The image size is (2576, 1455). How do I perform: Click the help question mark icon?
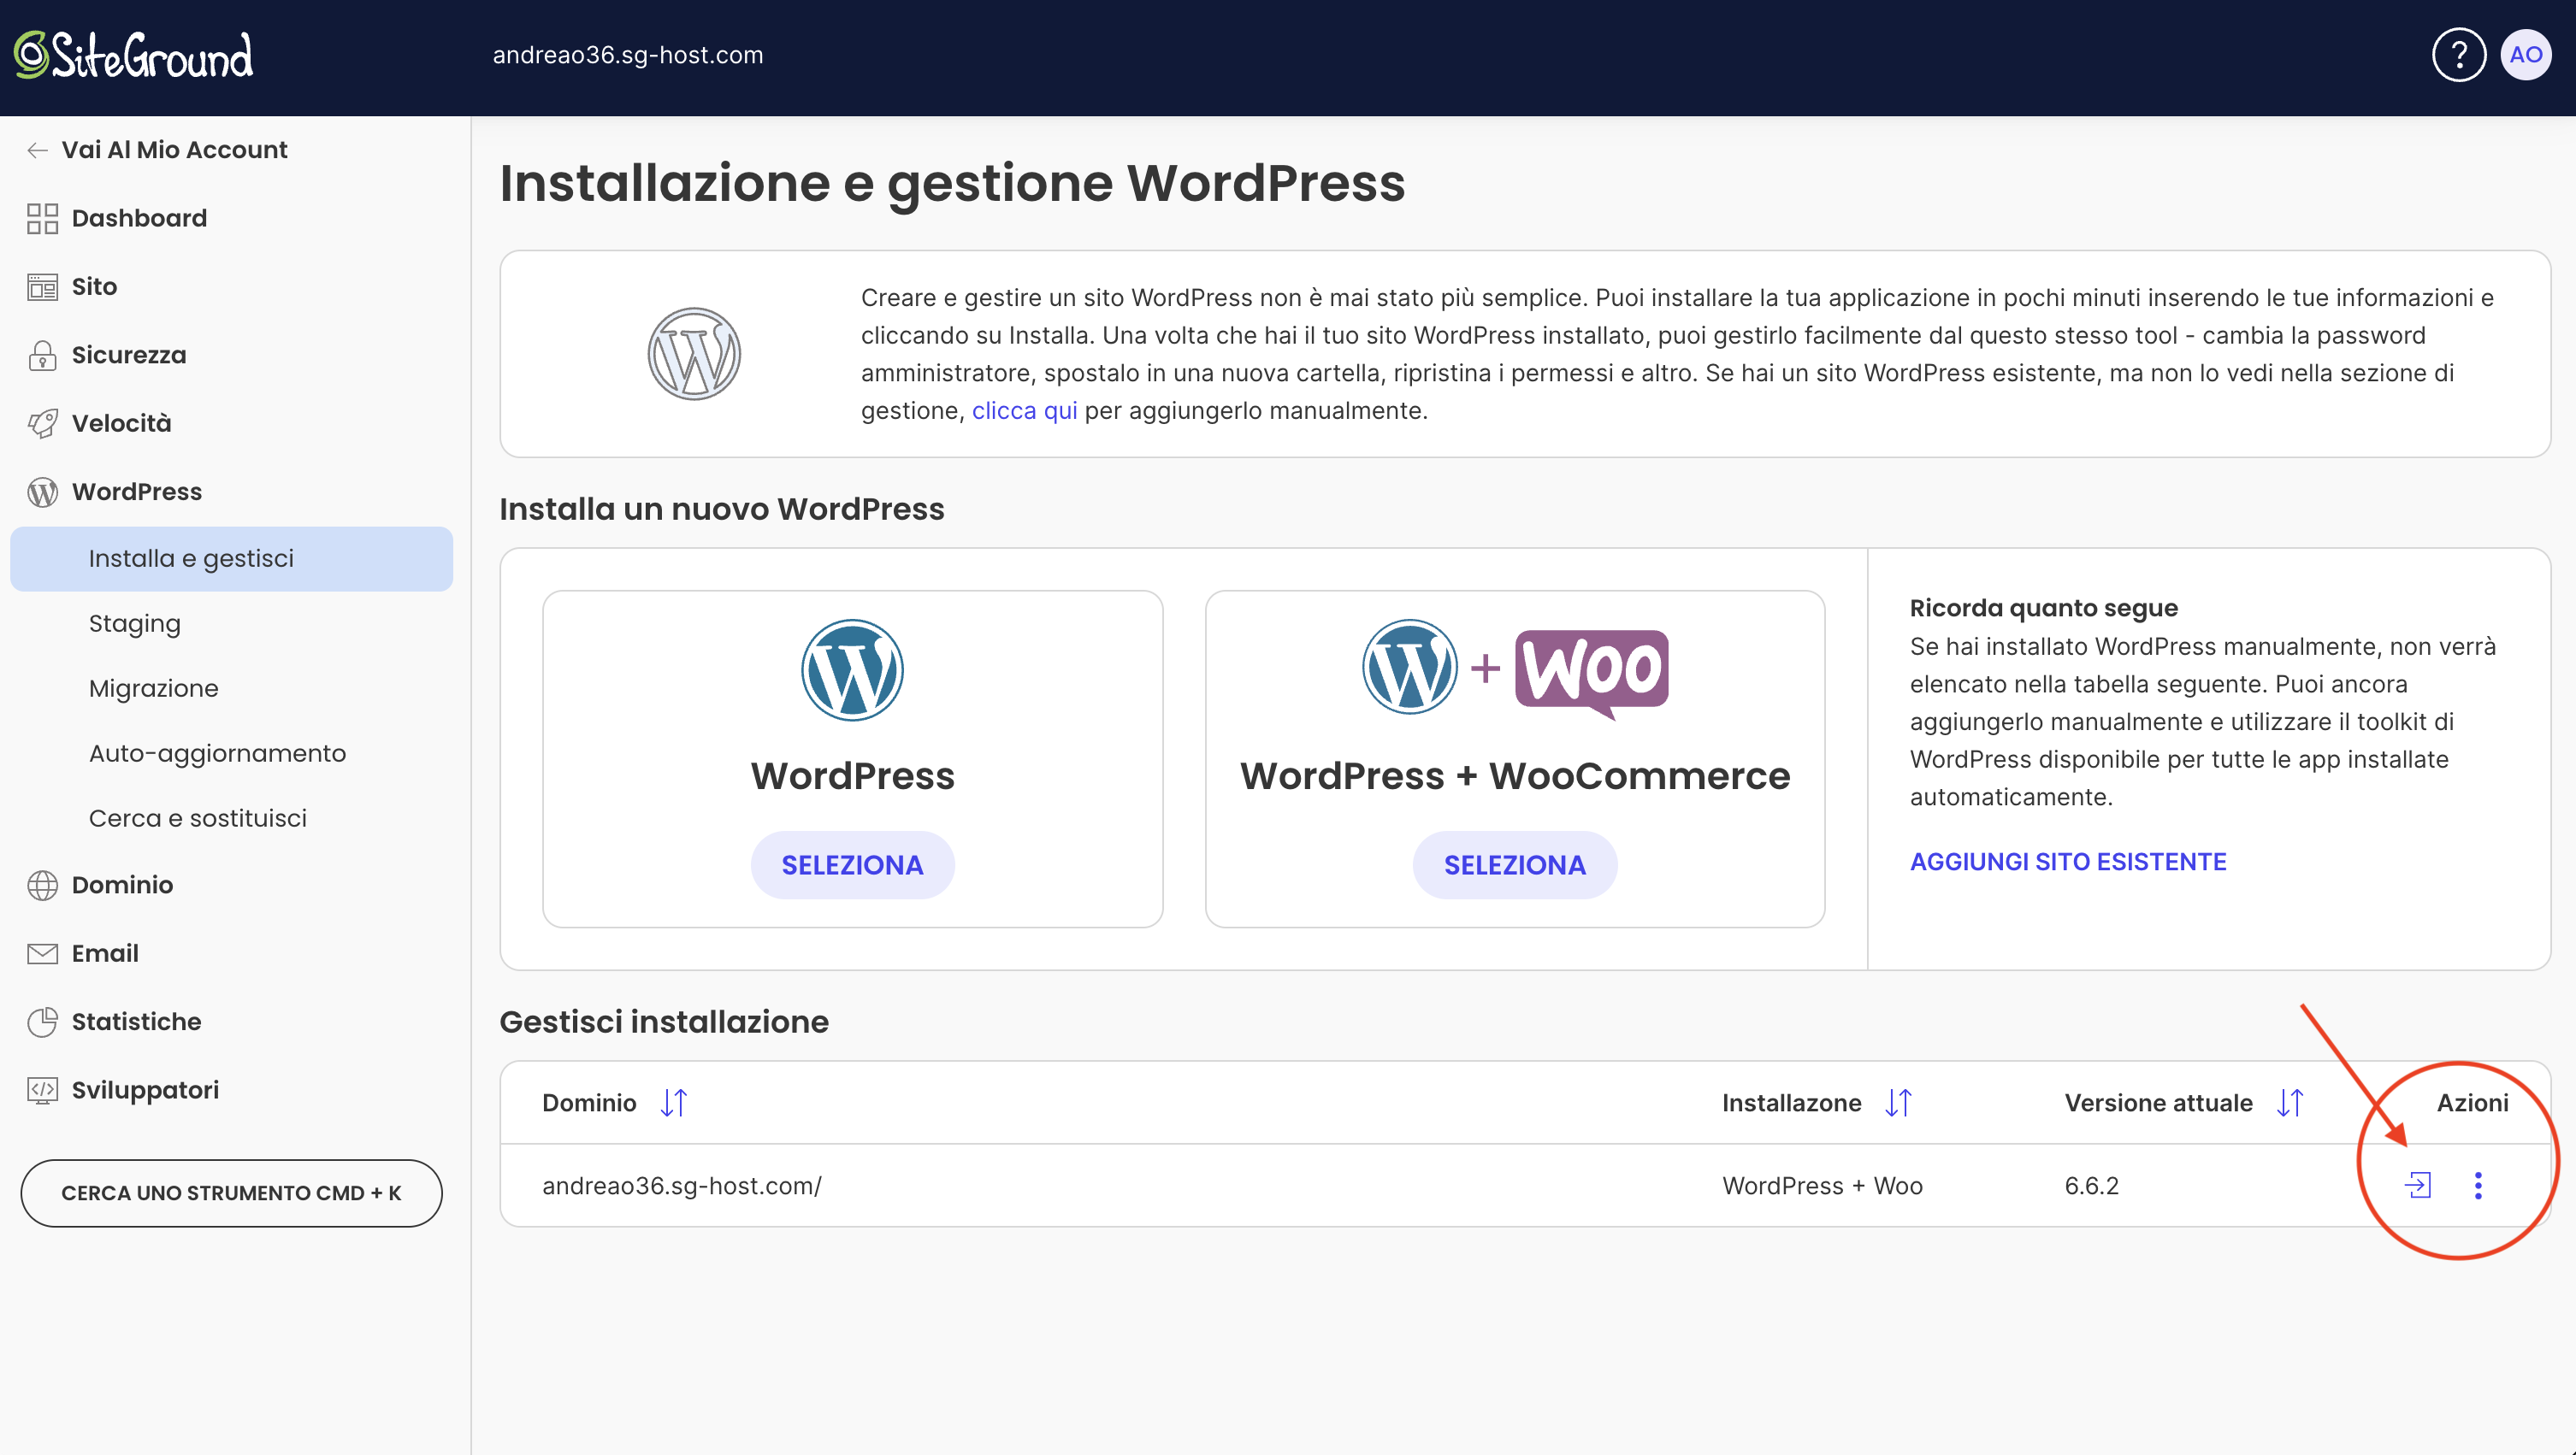click(2458, 55)
